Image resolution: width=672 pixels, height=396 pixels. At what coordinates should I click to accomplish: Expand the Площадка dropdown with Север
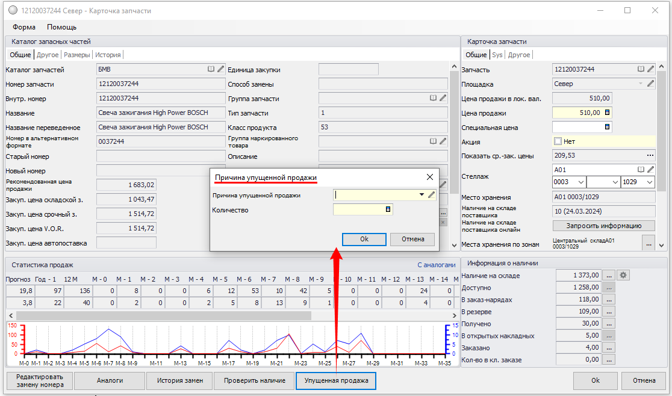coord(640,84)
